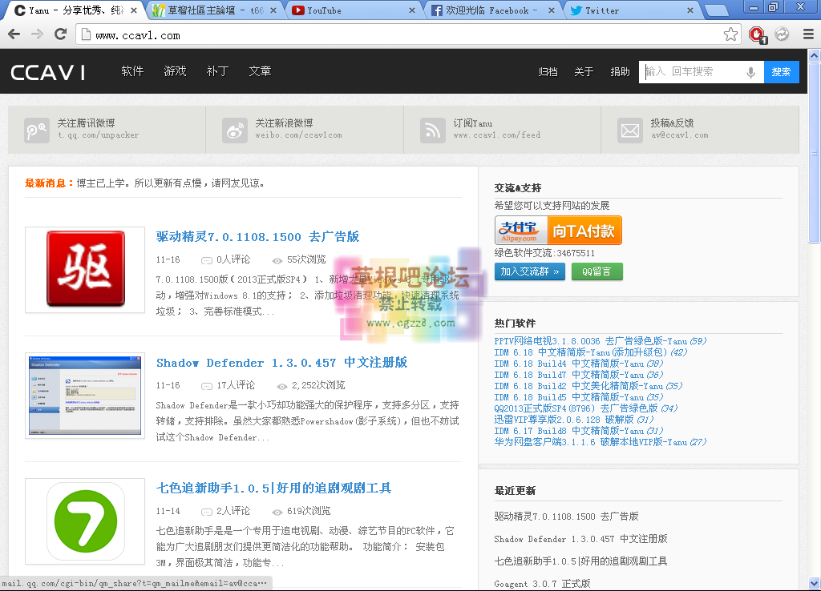Click in the site search input field
821x591 pixels.
(694, 72)
